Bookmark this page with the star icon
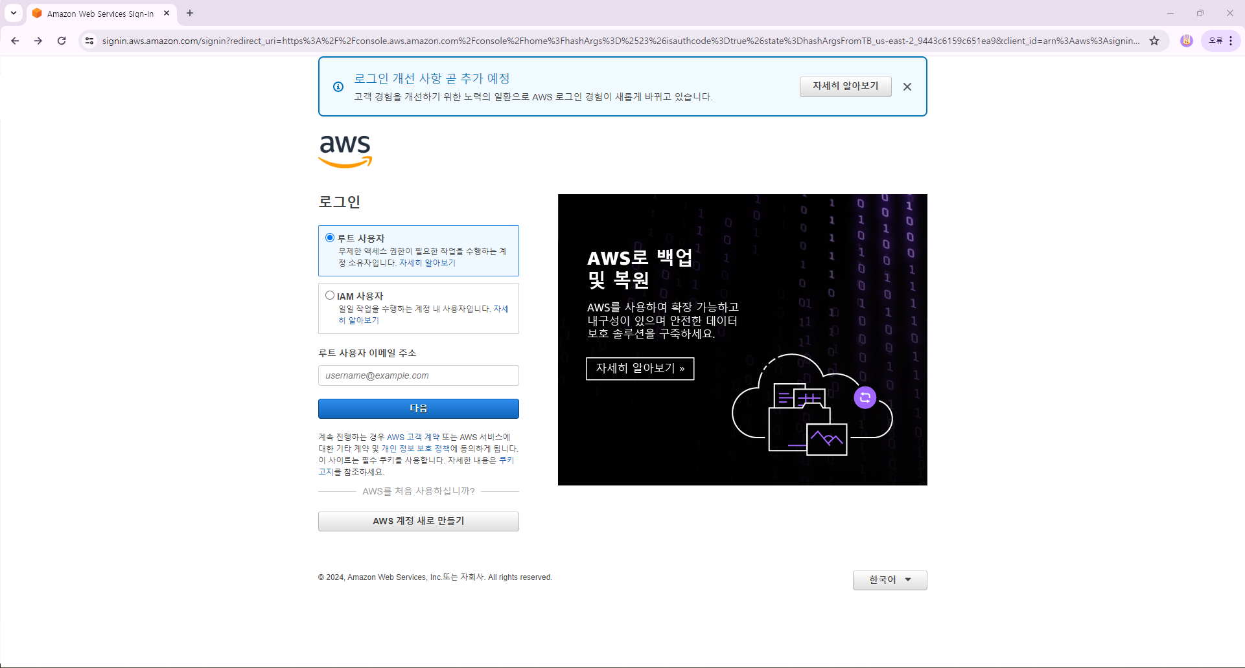This screenshot has height=668, width=1245. [x=1154, y=41]
